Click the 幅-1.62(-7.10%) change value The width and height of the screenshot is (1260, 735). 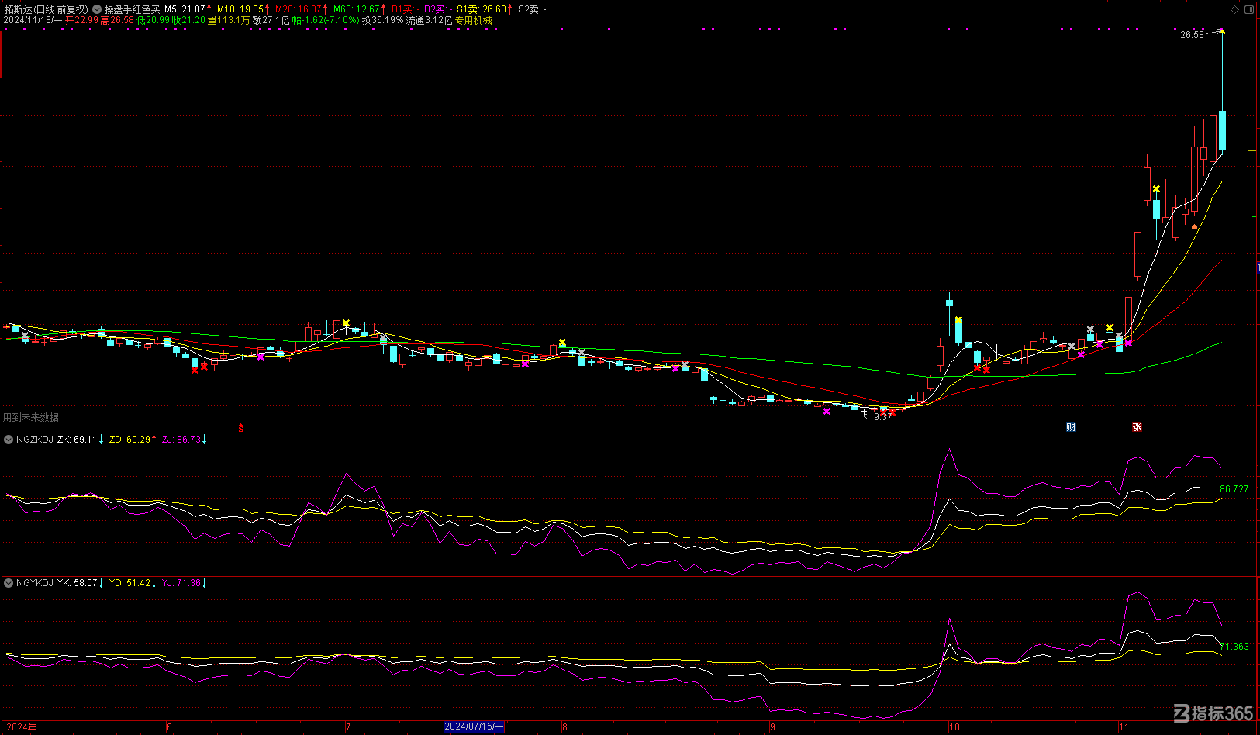pyautogui.click(x=326, y=20)
